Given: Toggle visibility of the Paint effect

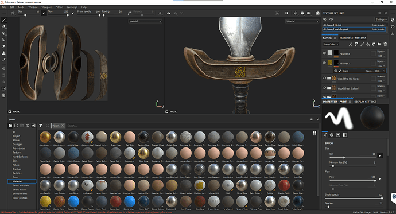Looking at the screenshot, I should point(336,71).
